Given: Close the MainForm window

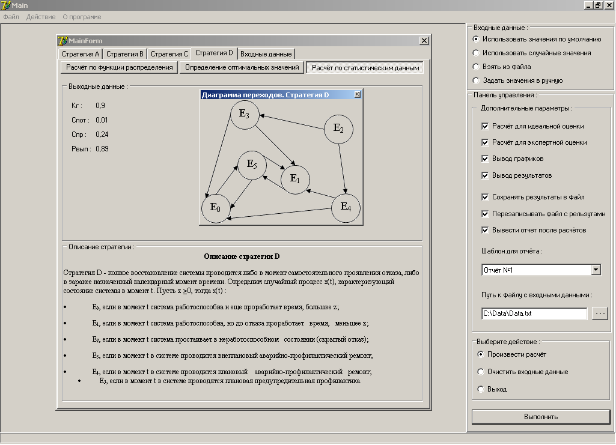Looking at the screenshot, I should [424, 41].
